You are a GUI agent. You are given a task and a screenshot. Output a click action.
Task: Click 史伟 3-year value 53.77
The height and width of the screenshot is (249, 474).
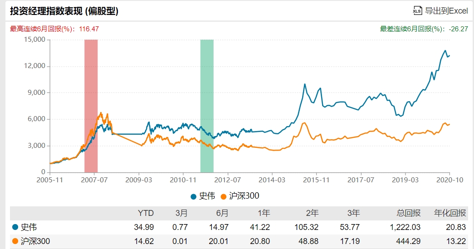(350, 227)
